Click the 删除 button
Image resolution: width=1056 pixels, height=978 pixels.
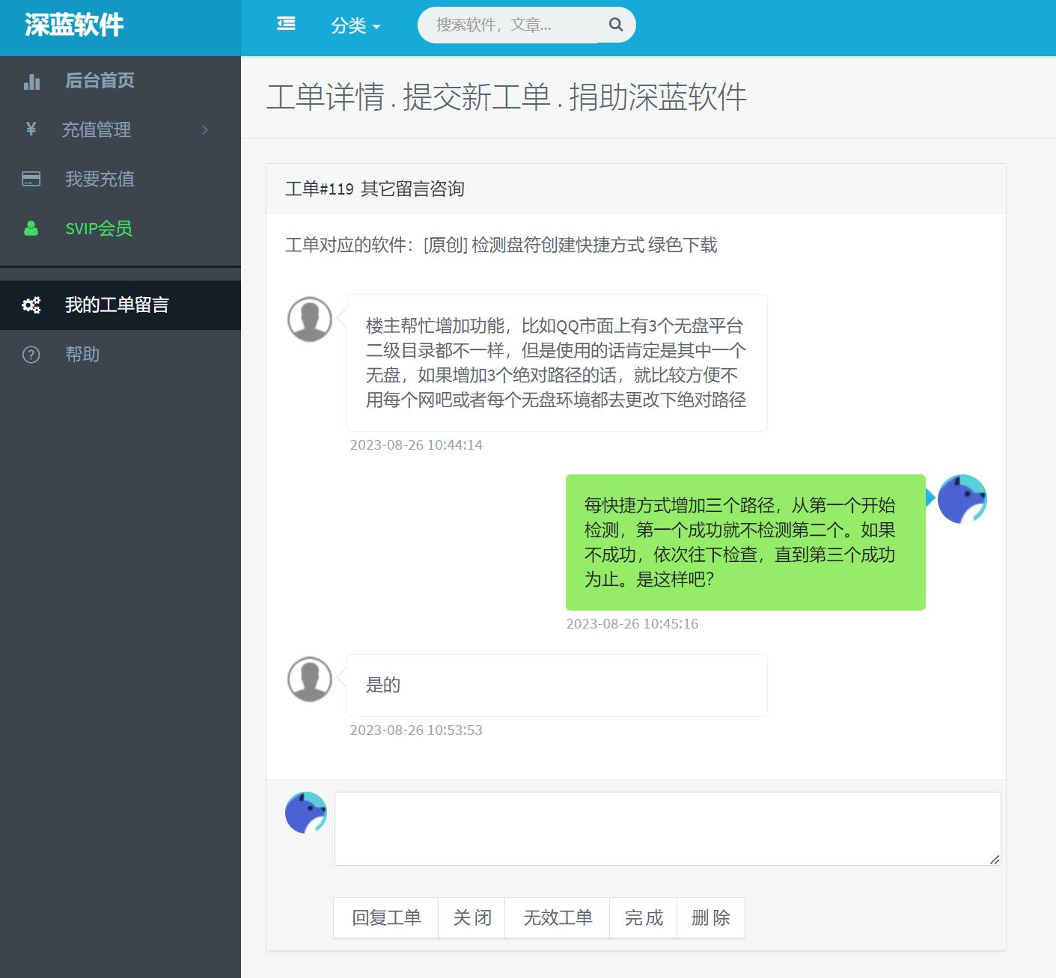[x=711, y=918]
